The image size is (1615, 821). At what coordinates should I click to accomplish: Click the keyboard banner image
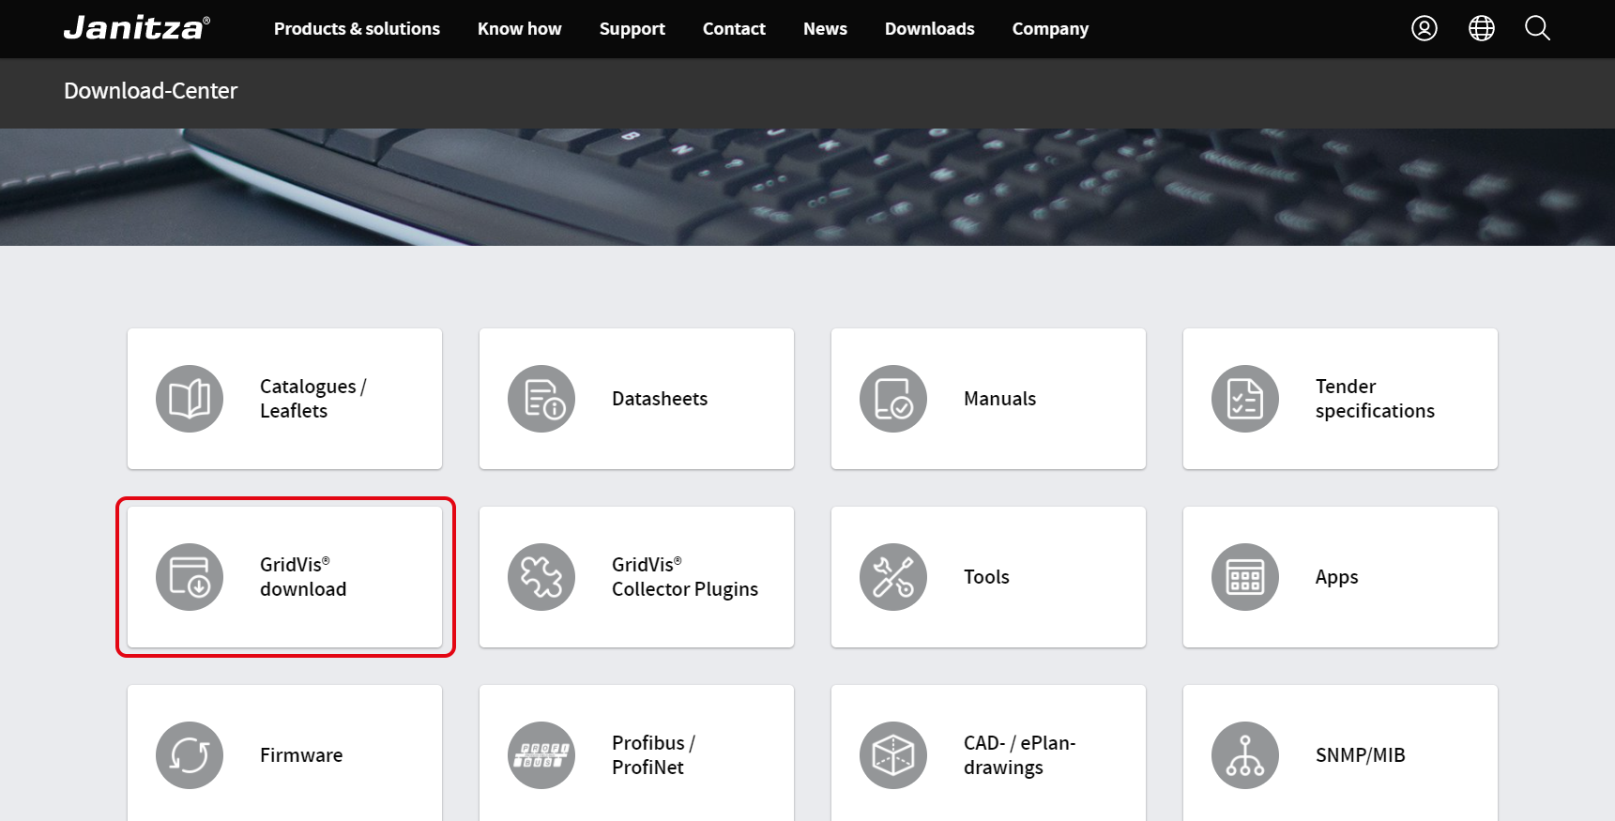click(x=807, y=187)
